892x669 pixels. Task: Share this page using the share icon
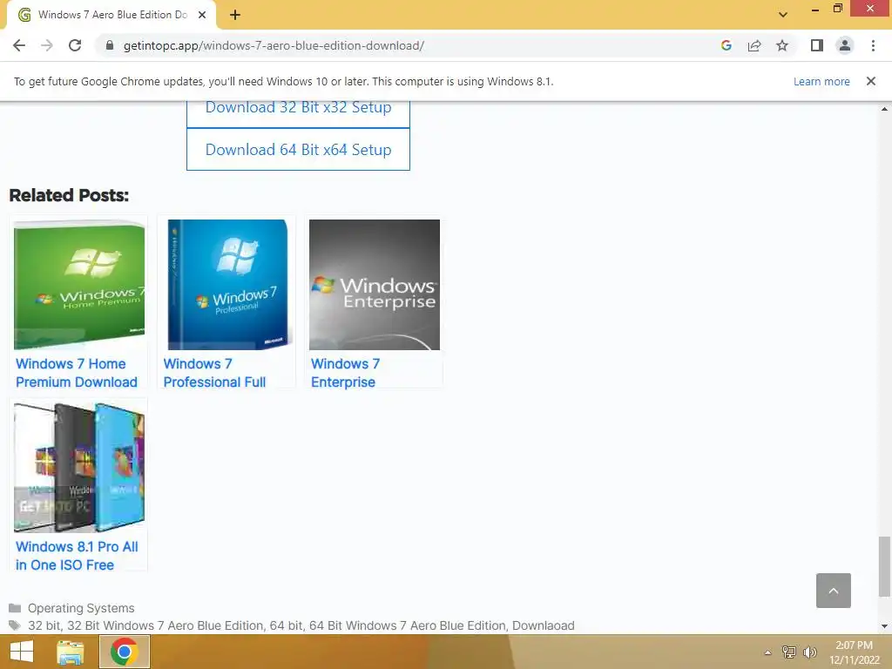tap(754, 45)
